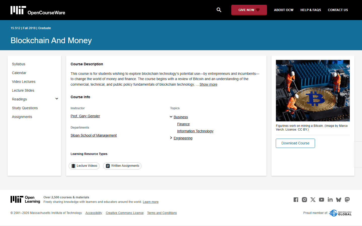Open About OCW page
The height and width of the screenshot is (226, 362).
(284, 10)
